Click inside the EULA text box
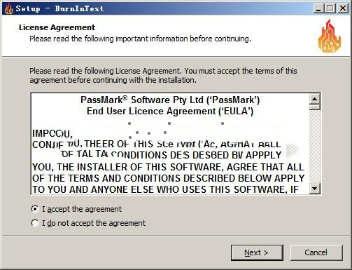 170,144
